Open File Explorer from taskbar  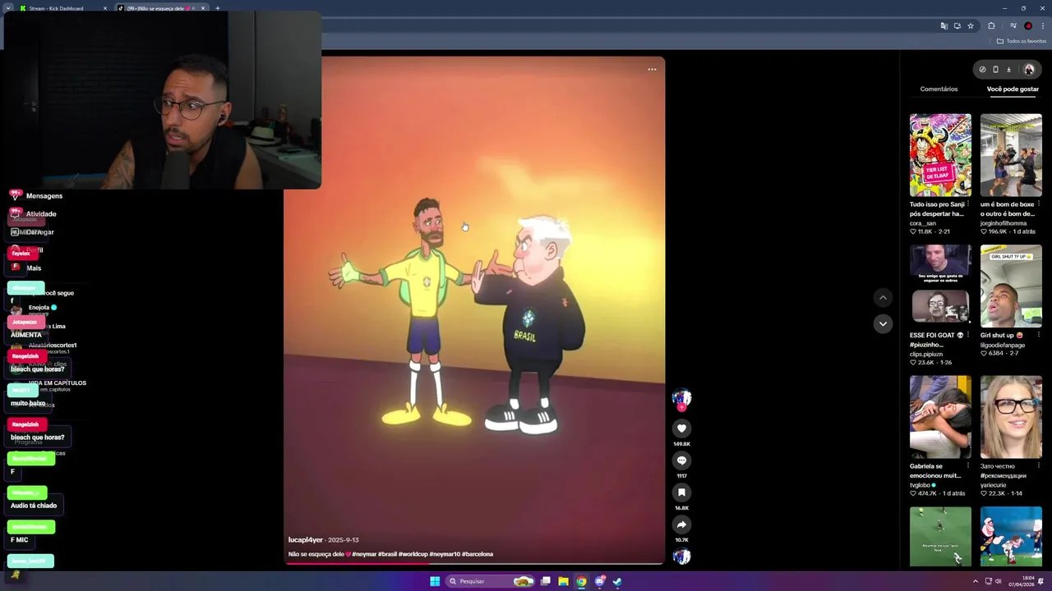click(x=563, y=581)
